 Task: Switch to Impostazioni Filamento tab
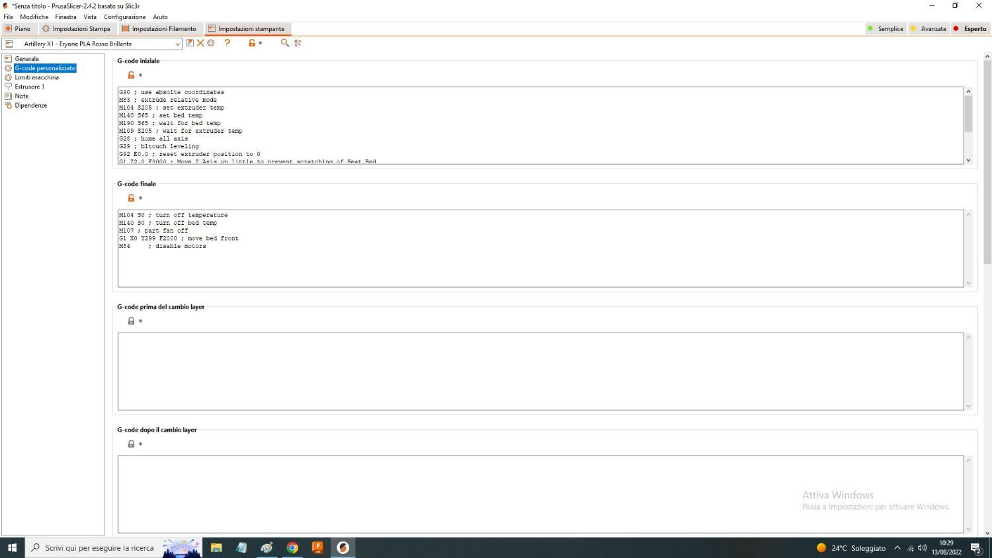pyautogui.click(x=159, y=28)
